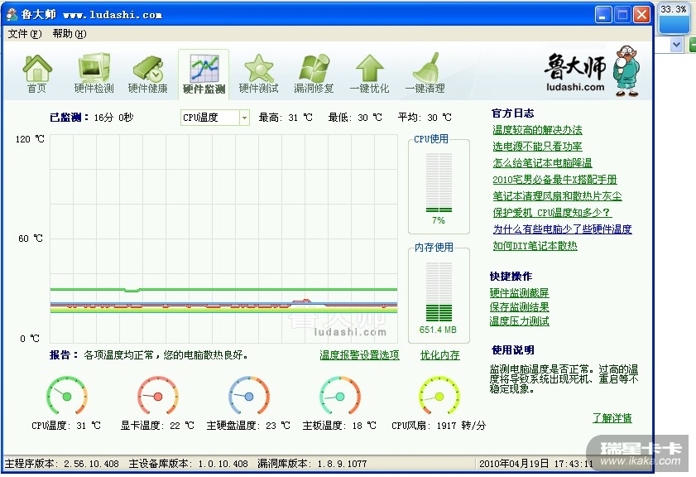Open the 漏洞修复 vulnerability repair icon
This screenshot has width=696, height=477.
(x=314, y=73)
